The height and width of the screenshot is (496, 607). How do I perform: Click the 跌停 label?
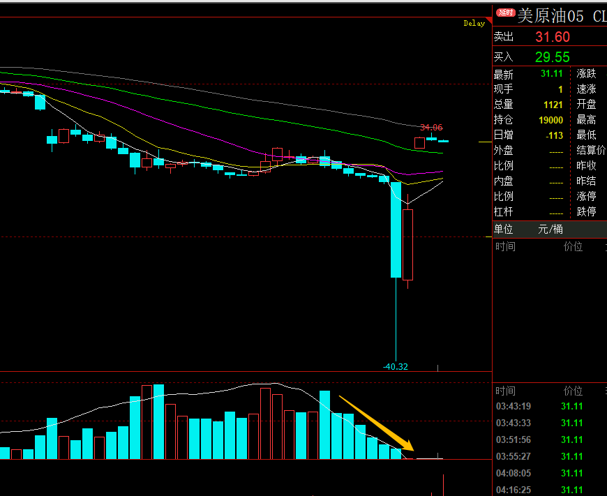tap(586, 212)
